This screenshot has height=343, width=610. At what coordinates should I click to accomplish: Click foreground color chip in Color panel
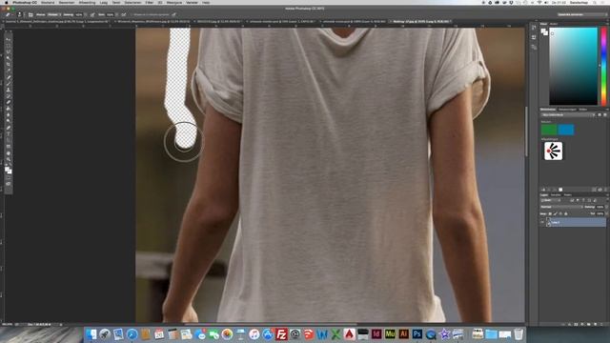(x=543, y=31)
